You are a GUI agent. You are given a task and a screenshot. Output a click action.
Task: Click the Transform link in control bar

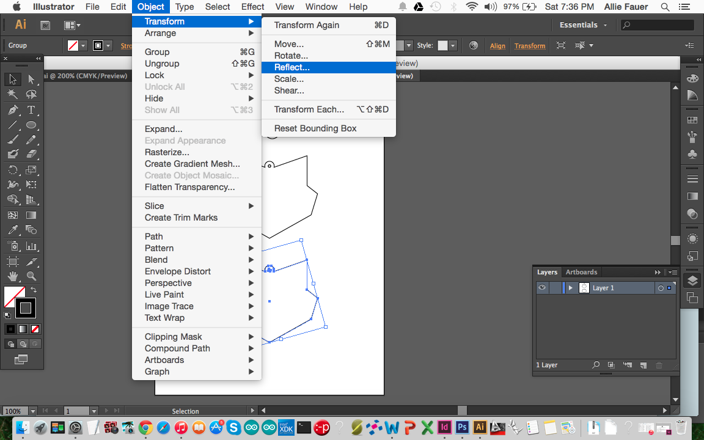coord(529,45)
